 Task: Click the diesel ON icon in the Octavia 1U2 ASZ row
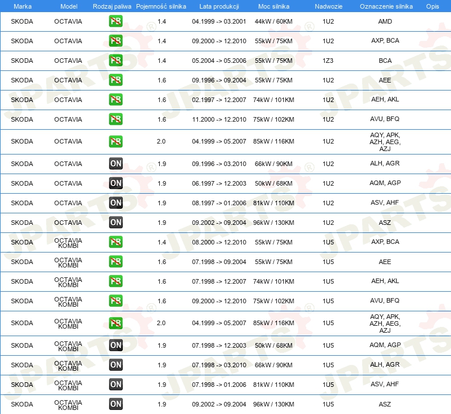(115, 222)
